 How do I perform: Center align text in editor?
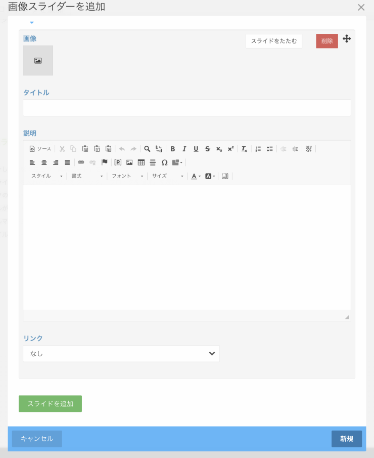click(44, 162)
